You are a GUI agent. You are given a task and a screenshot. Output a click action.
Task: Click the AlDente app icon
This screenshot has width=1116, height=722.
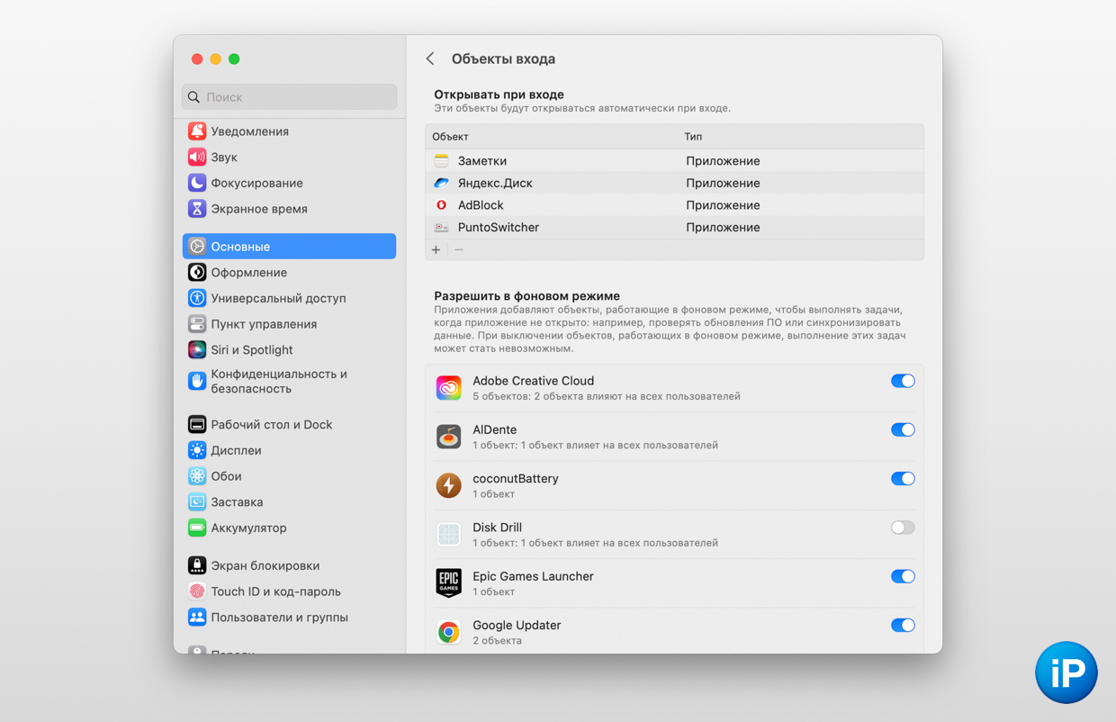(448, 437)
